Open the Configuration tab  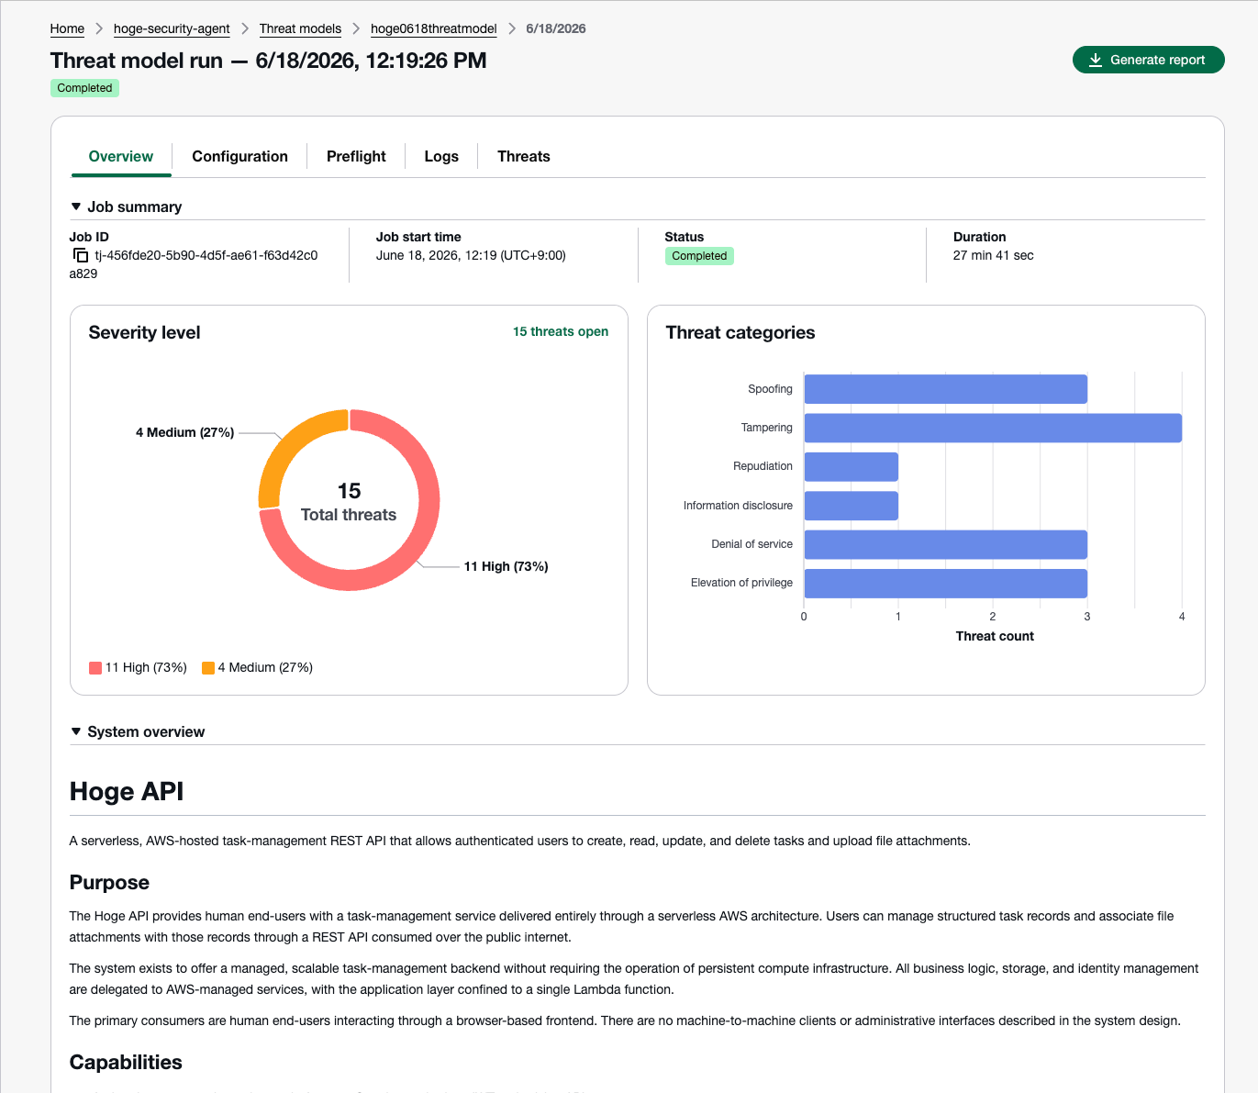click(240, 156)
